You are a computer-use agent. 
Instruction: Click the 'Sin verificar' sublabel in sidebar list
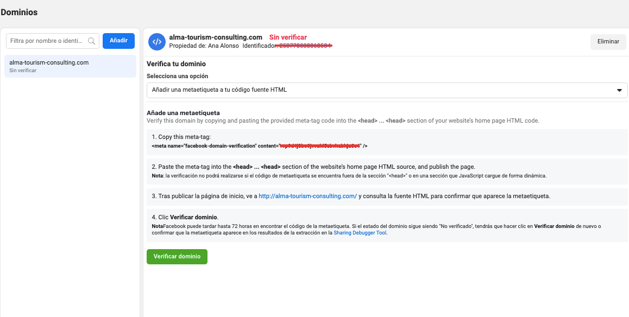(x=22, y=71)
